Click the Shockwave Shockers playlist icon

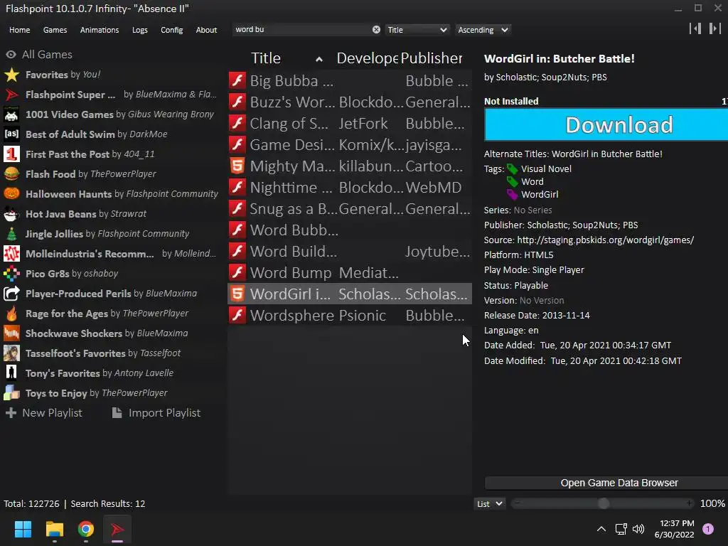tap(11, 333)
